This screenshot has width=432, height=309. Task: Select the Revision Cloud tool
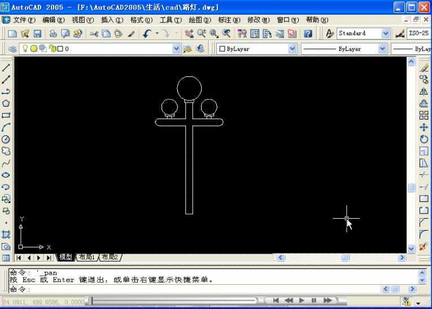[6, 151]
